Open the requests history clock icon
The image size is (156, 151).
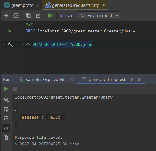point(16,15)
